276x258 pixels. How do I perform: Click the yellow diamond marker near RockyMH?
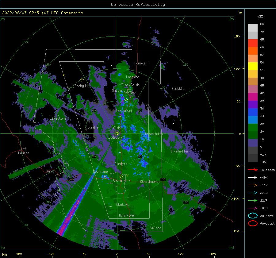coord(82,80)
